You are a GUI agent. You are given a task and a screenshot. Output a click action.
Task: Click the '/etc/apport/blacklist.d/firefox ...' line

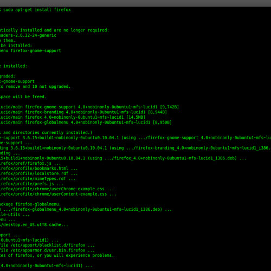[x=47, y=245]
